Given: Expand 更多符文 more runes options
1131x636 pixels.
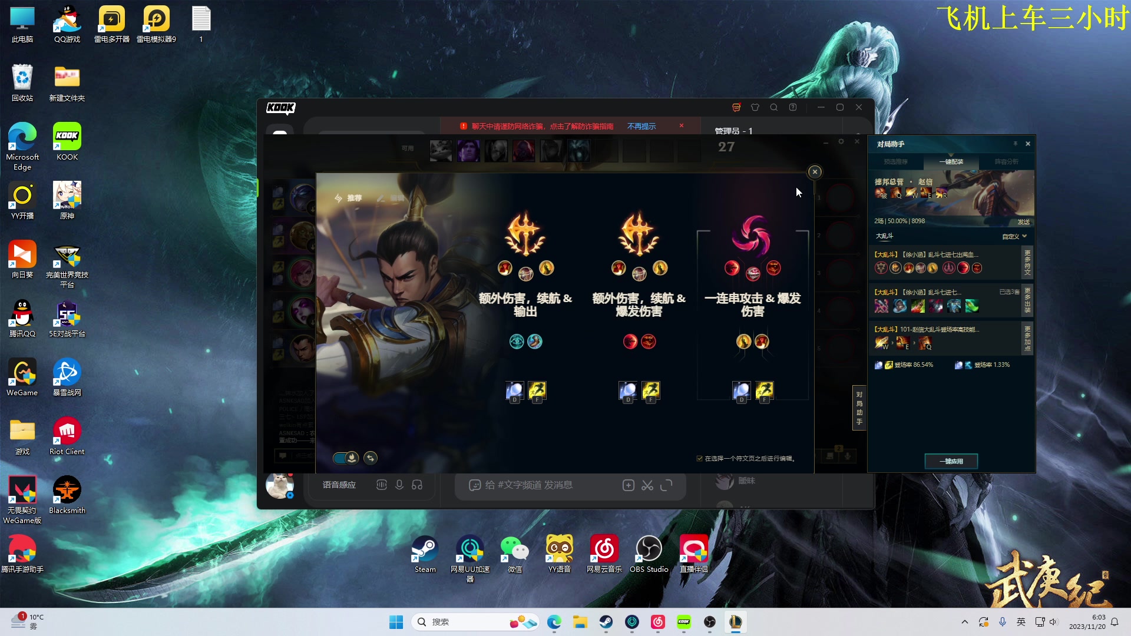Looking at the screenshot, I should [x=1027, y=262].
